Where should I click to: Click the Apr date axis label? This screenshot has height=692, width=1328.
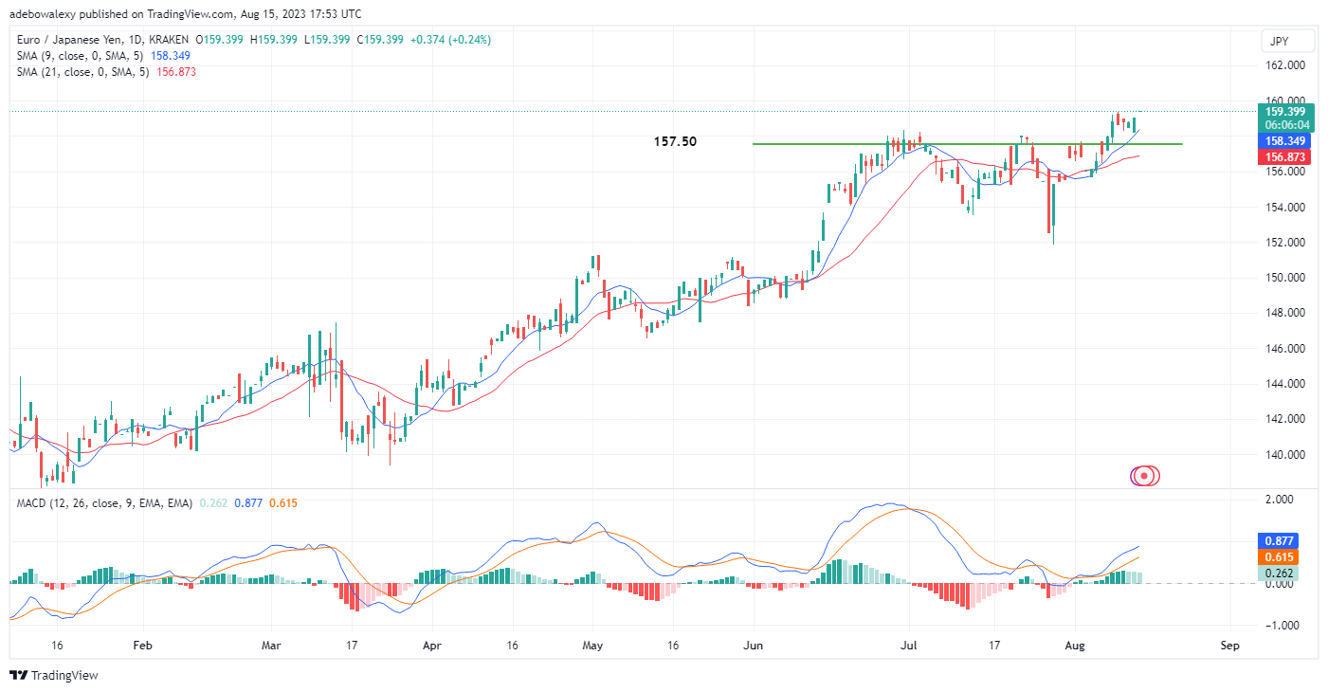(x=432, y=646)
